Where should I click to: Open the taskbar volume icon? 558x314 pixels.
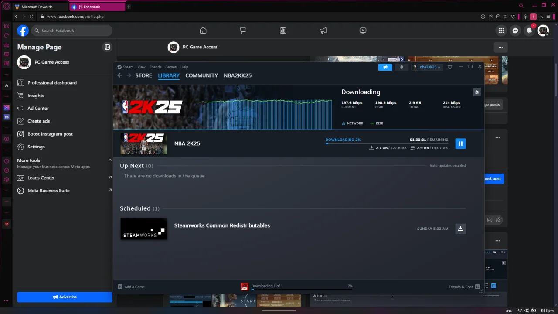coord(527,311)
